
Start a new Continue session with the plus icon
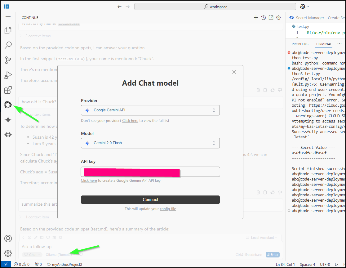[256, 18]
